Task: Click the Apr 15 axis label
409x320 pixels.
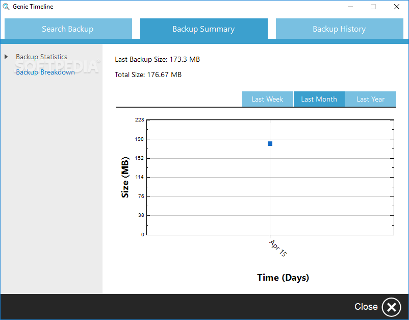Action: 278,248
